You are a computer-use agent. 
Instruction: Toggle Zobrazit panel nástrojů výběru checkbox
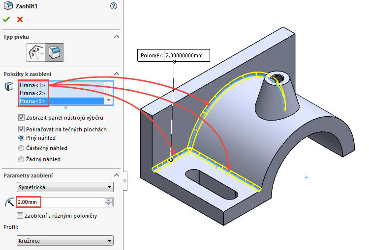[21, 118]
